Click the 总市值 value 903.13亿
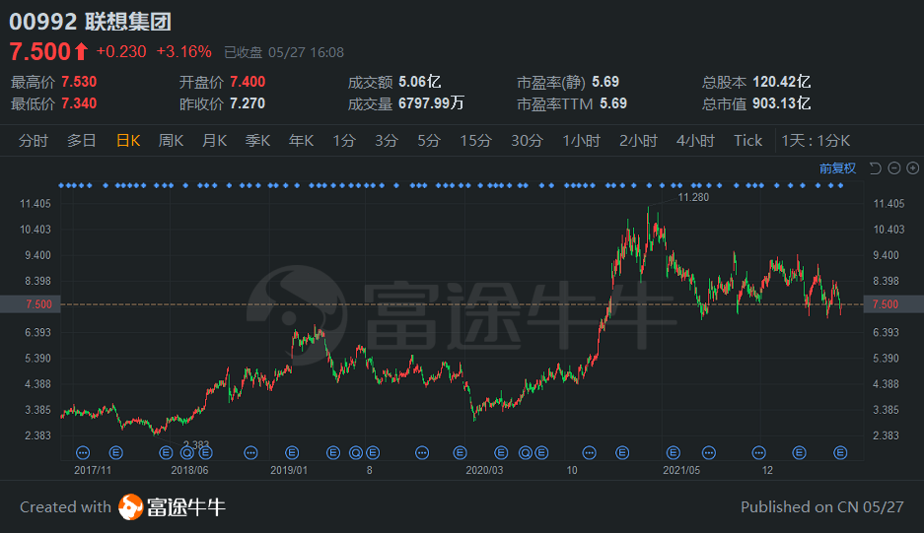 (x=781, y=103)
